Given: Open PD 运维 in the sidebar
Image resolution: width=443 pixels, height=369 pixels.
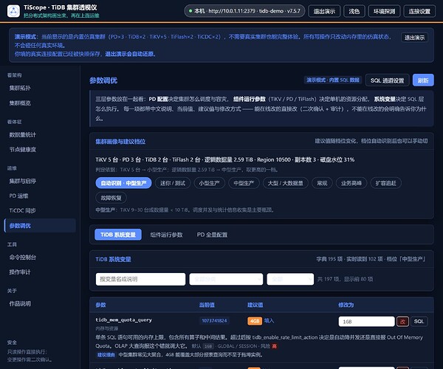Looking at the screenshot, I should coord(18,196).
